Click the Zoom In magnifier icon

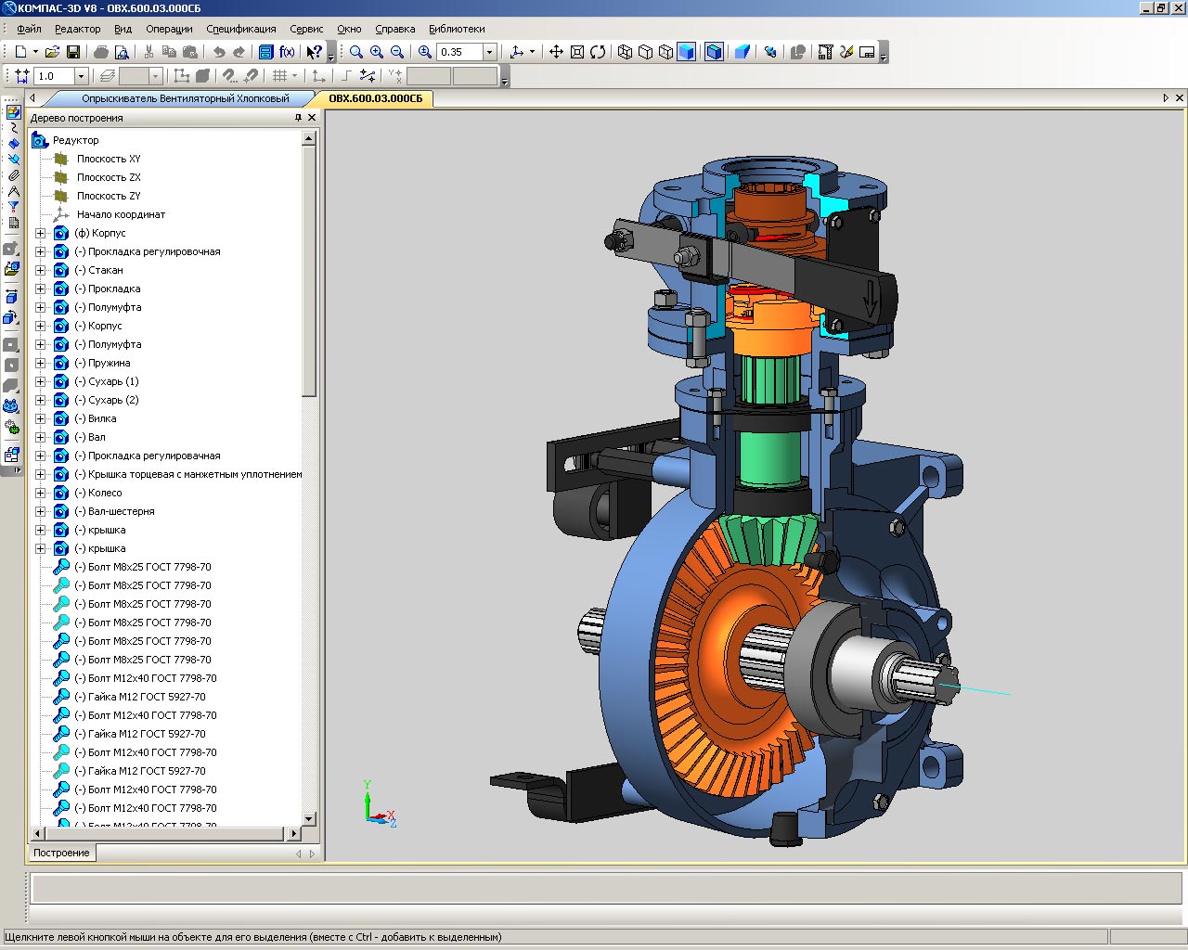[377, 52]
